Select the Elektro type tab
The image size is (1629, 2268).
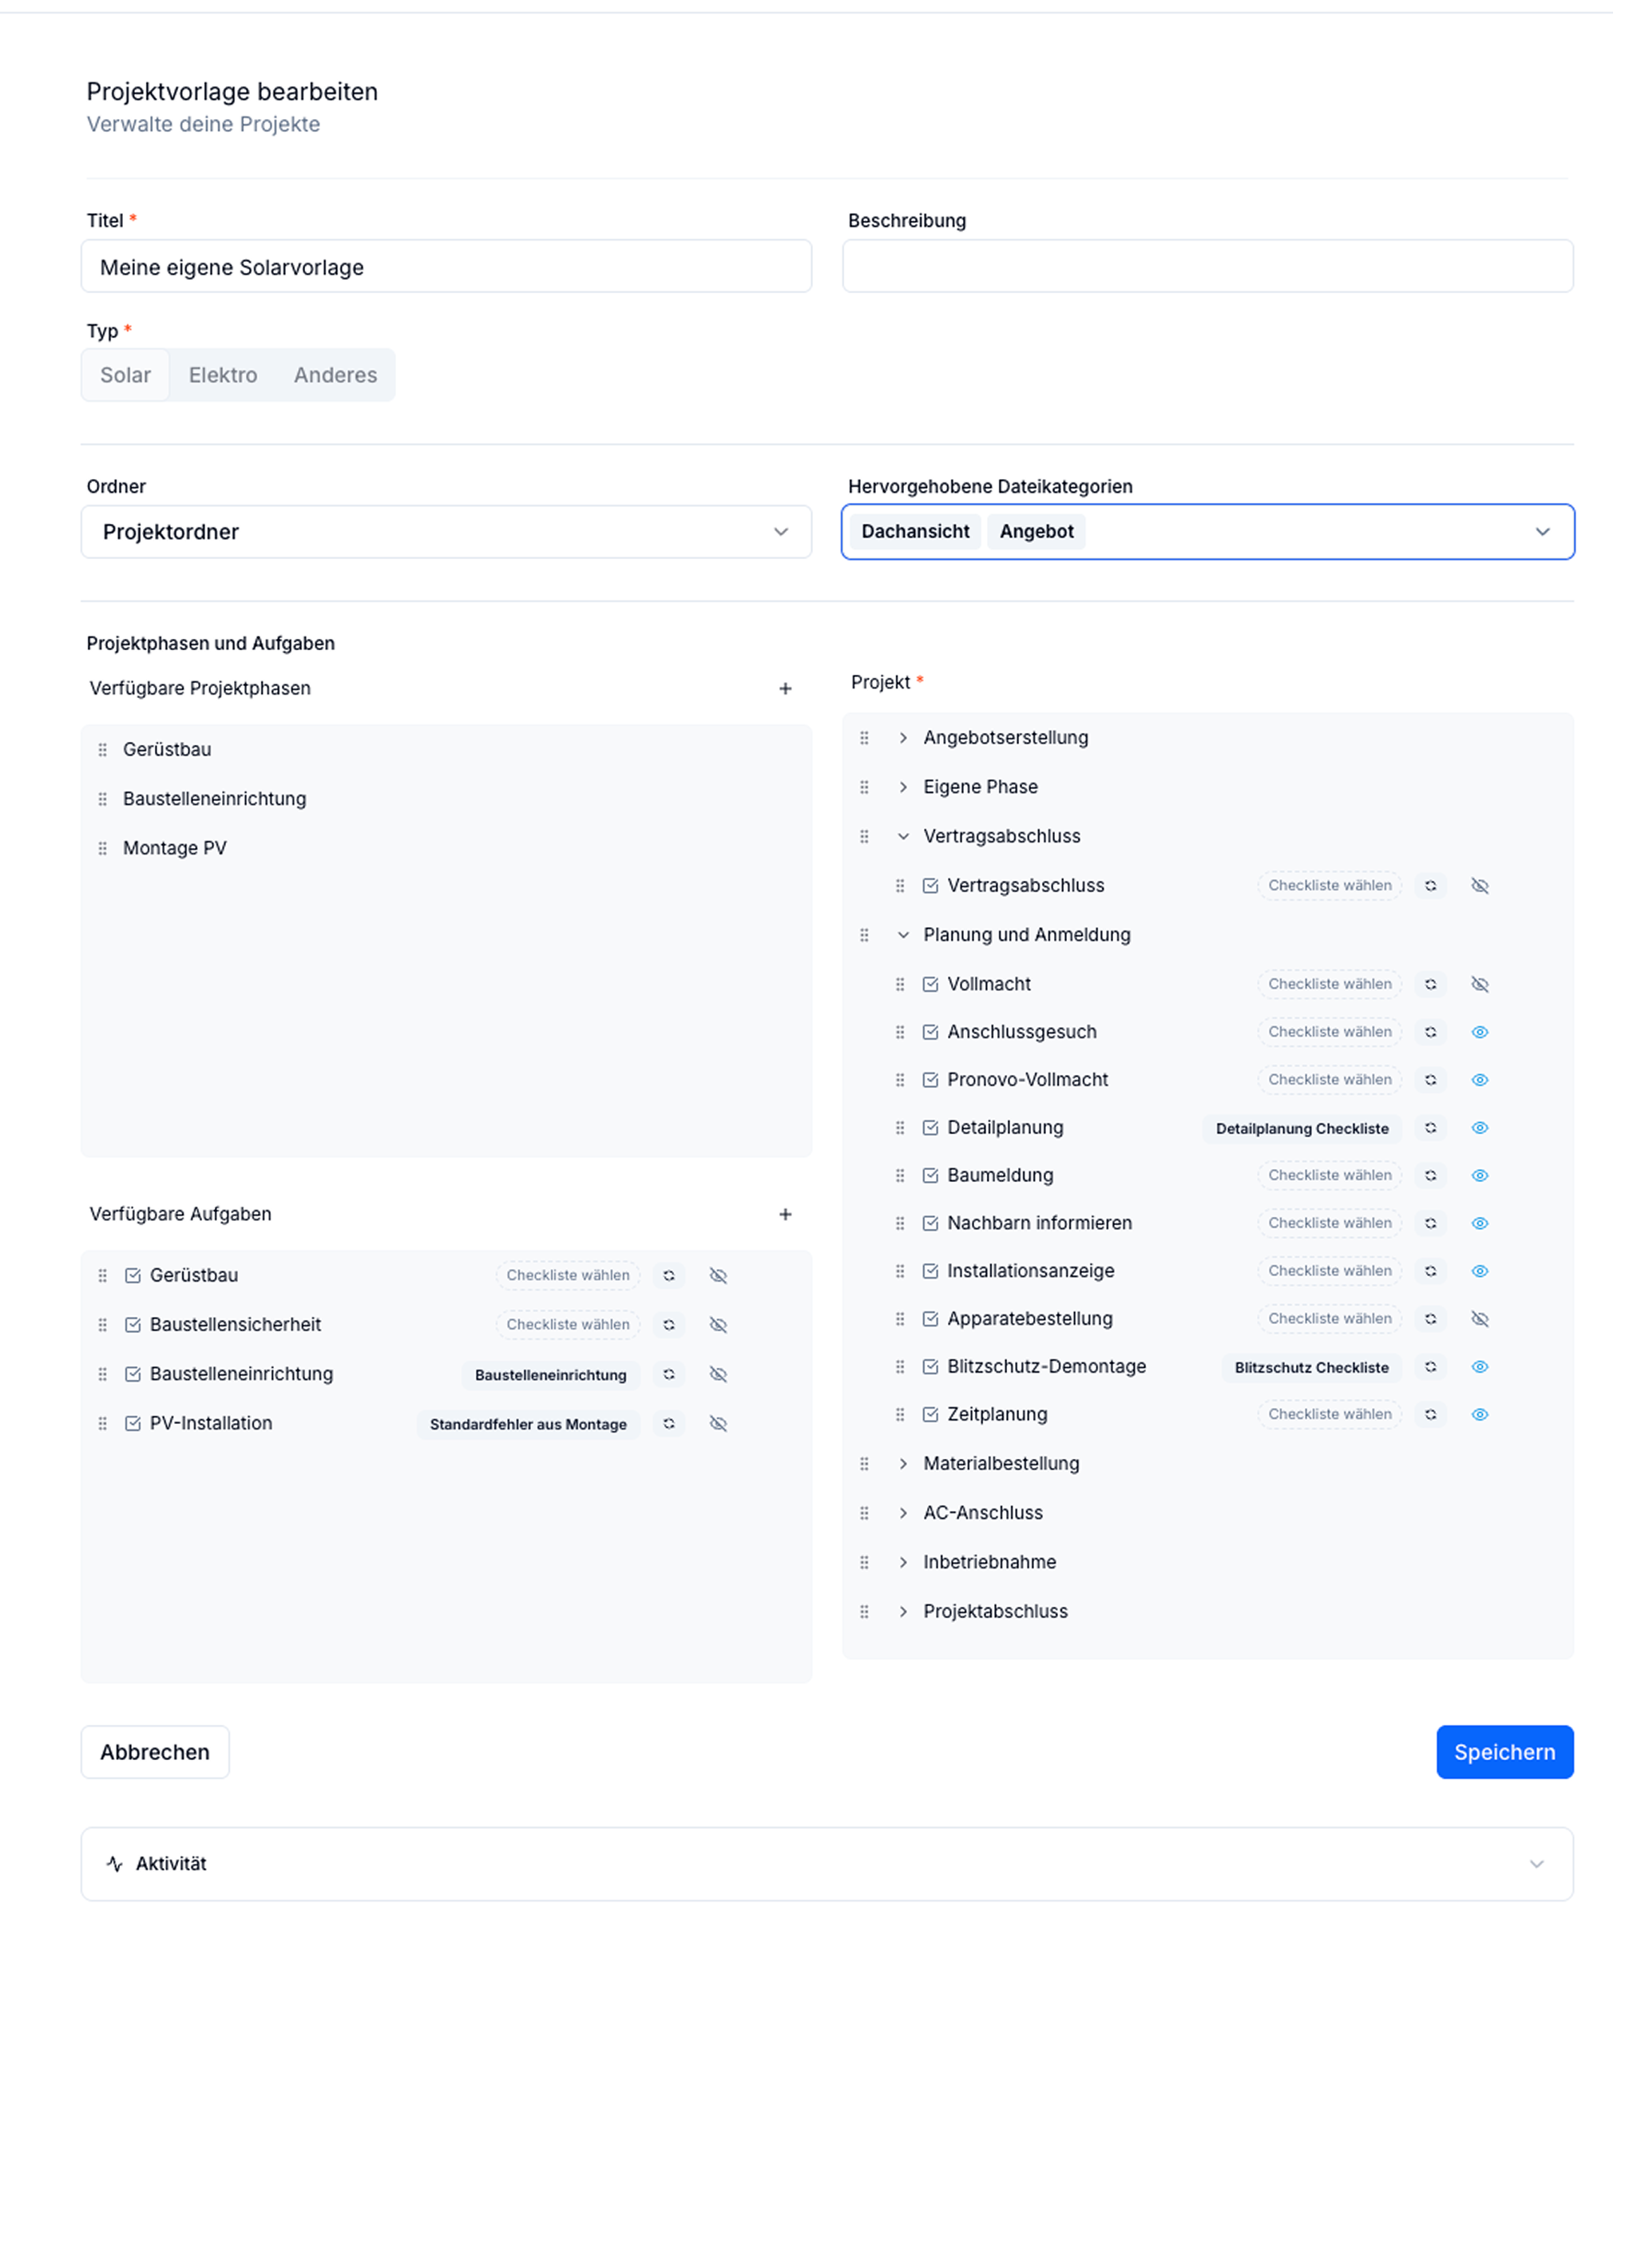coord(223,375)
